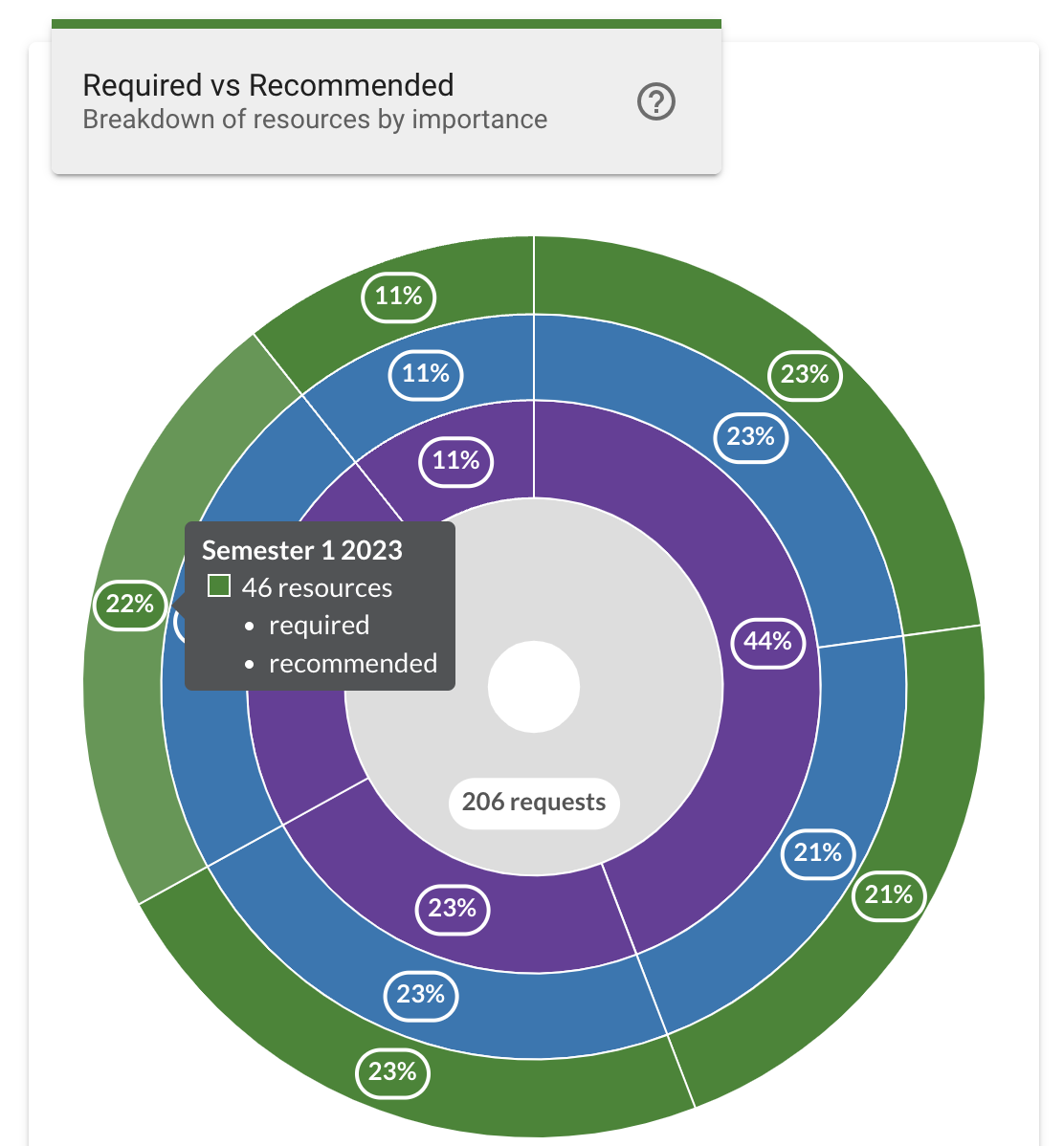Viewport: 1064px width, 1146px height.
Task: Select the green 11% outer segment at top
Action: click(398, 297)
